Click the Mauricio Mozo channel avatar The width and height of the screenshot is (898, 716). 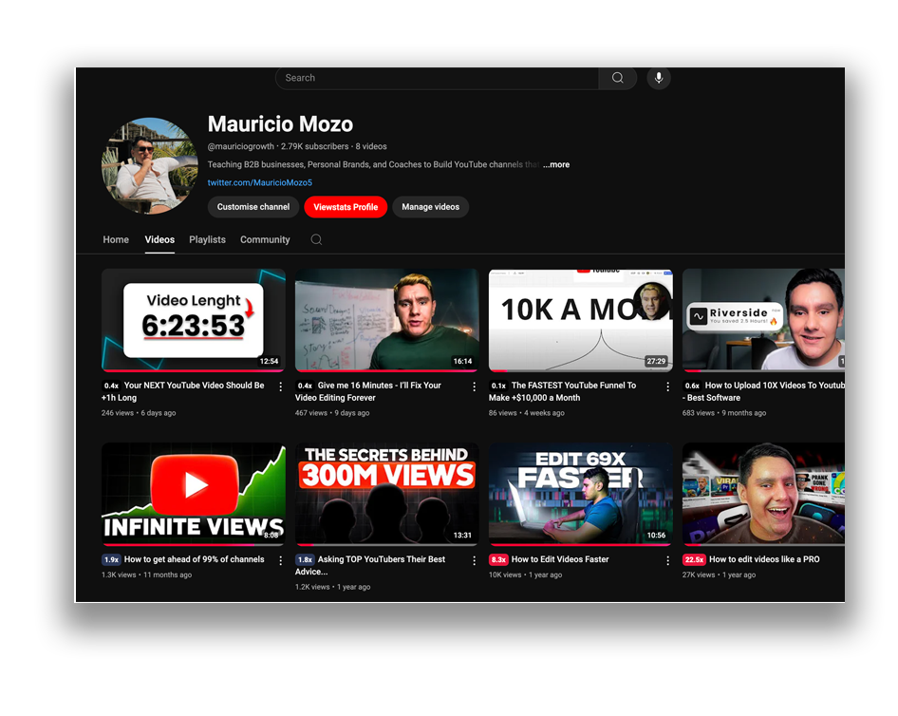click(149, 166)
